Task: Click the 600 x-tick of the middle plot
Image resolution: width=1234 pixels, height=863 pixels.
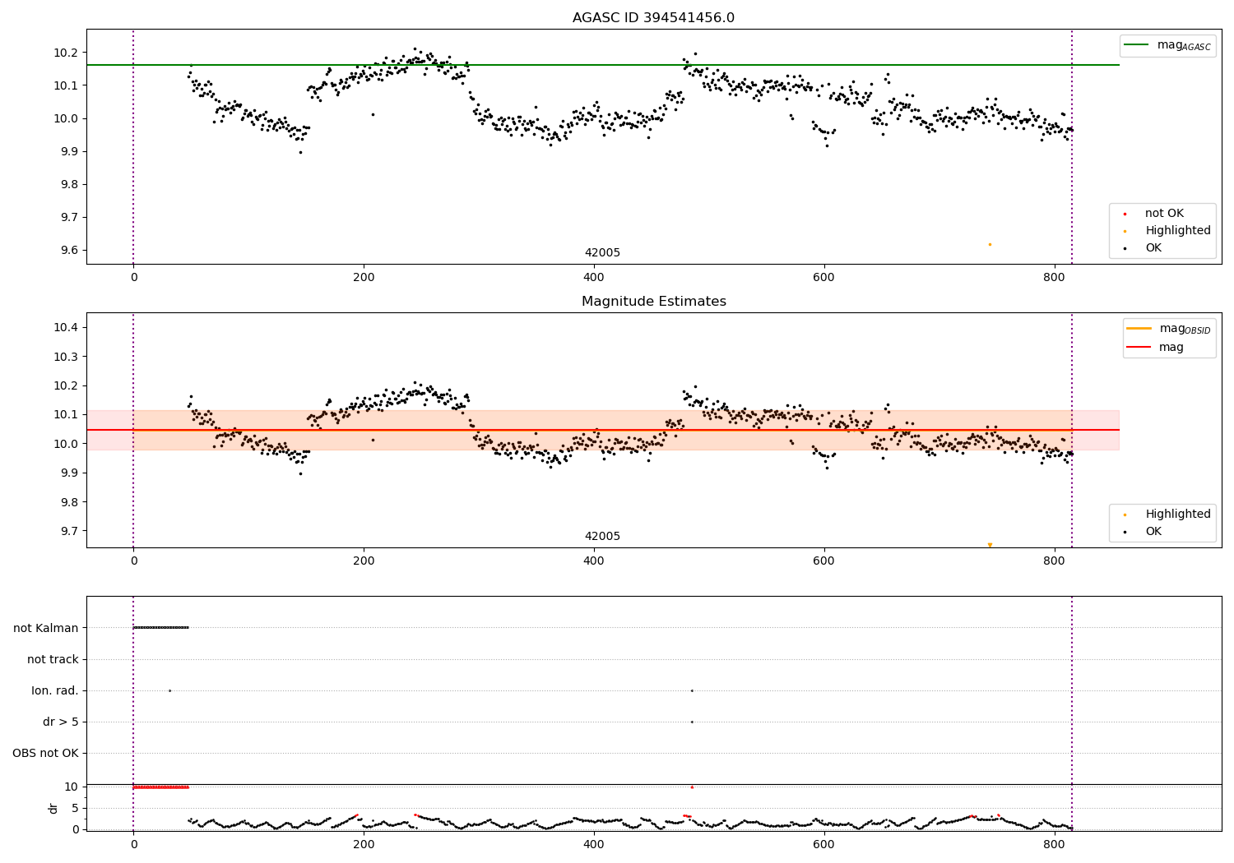Action: [x=823, y=561]
